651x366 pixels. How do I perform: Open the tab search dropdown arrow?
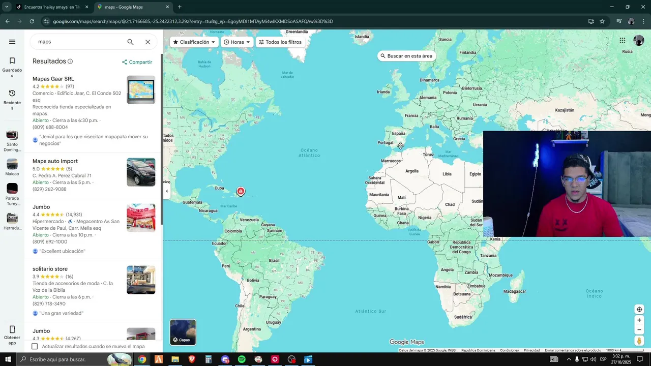point(6,7)
